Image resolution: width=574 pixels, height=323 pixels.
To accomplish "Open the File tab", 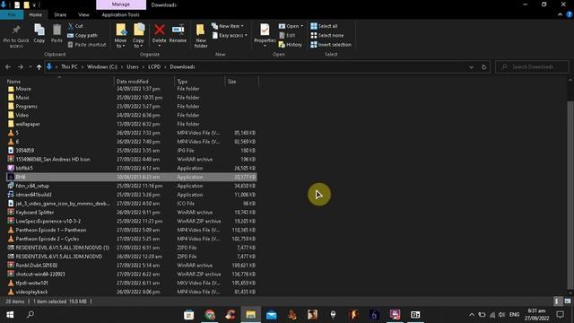I will tap(12, 14).
